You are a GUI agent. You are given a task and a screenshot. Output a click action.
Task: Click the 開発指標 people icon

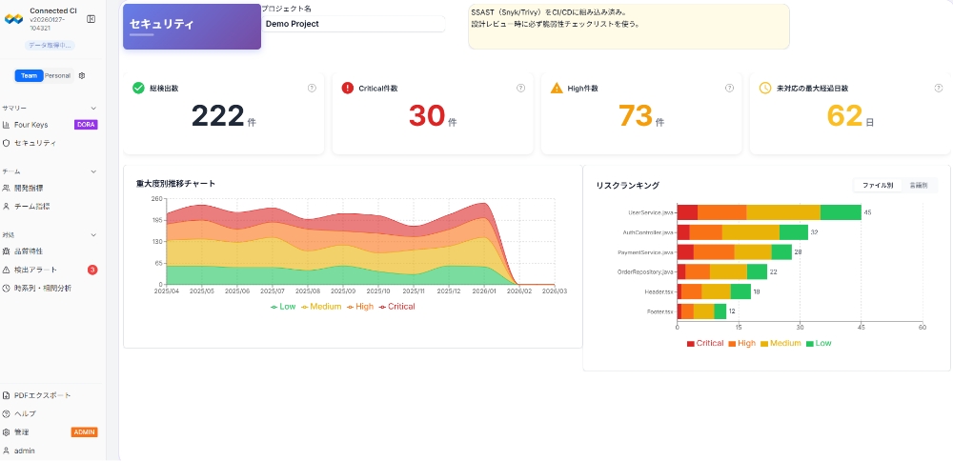click(x=6, y=189)
